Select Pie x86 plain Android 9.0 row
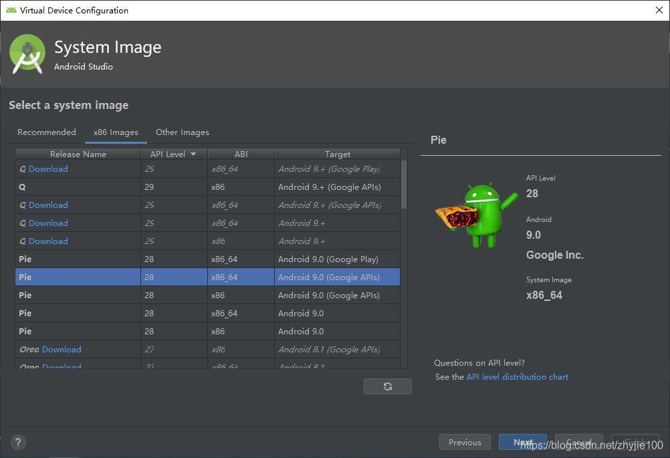This screenshot has height=458, width=670. coord(208,331)
